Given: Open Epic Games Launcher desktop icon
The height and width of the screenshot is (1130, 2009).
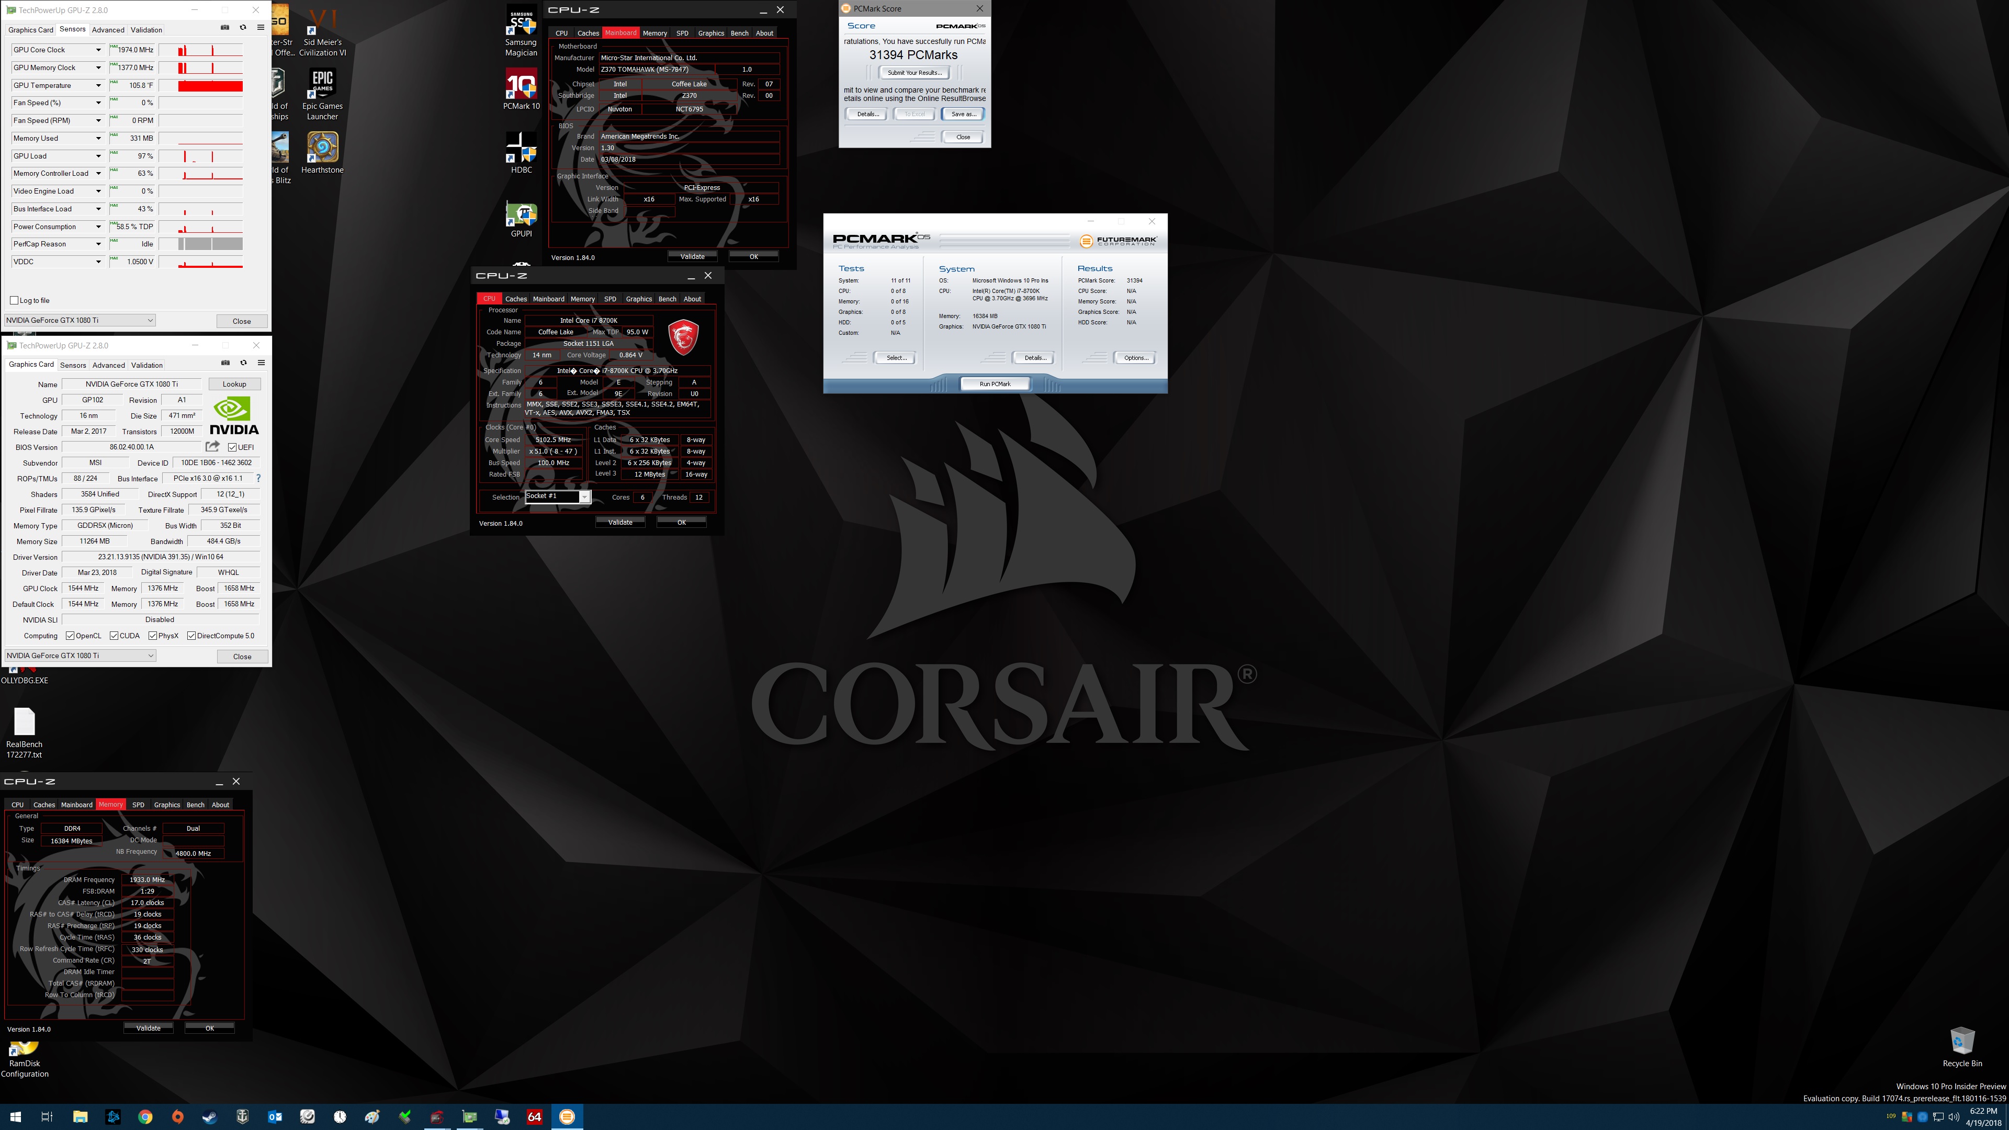Looking at the screenshot, I should 322,95.
